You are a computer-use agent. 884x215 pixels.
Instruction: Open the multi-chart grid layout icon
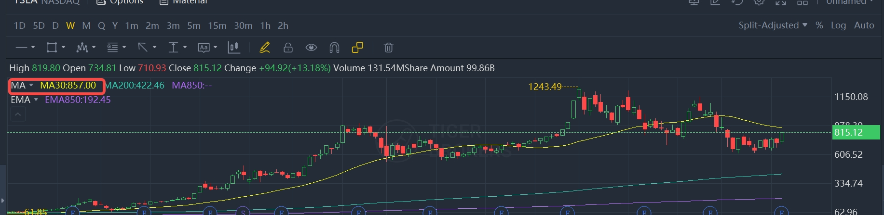[802, 2]
